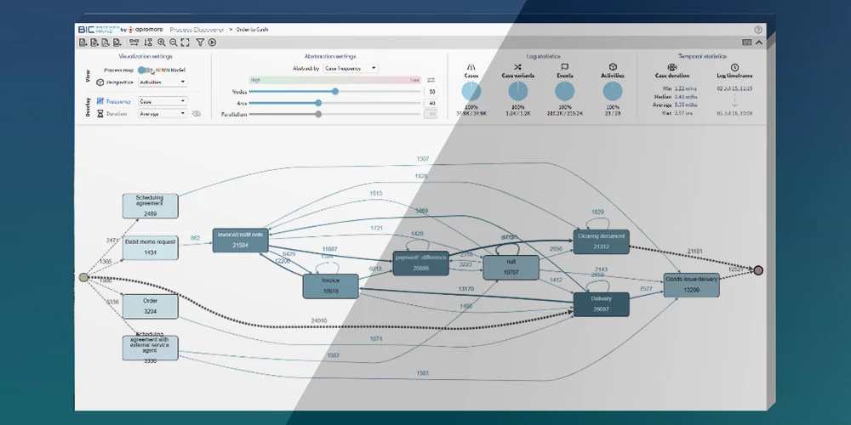851x425 pixels.
Task: Select the Invoice/credit note 21504 node
Action: click(x=241, y=241)
